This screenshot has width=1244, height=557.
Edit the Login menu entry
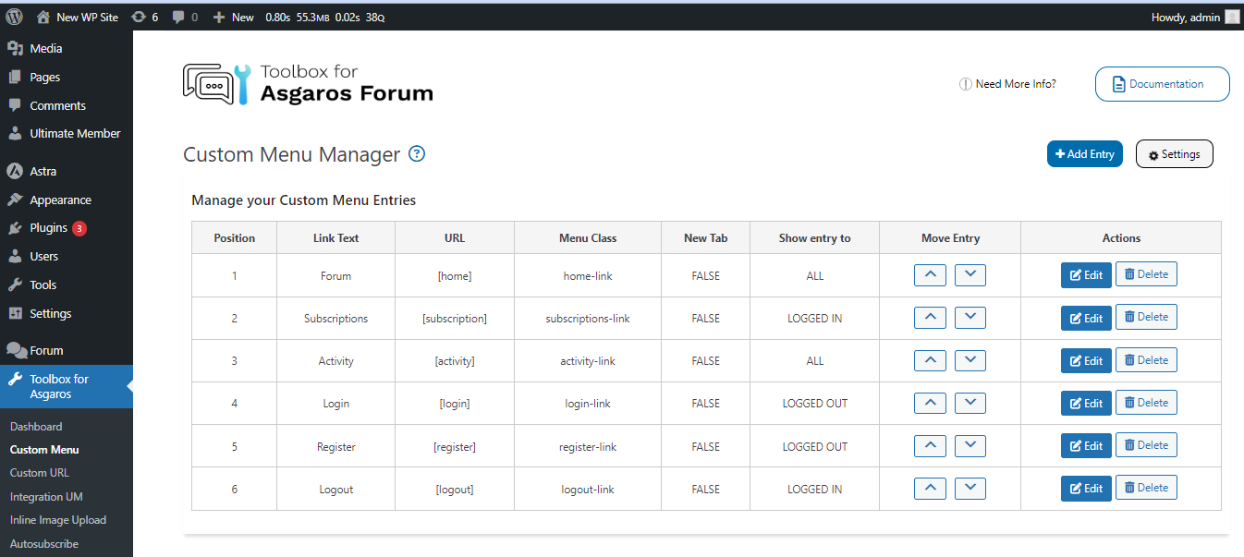[x=1086, y=404]
